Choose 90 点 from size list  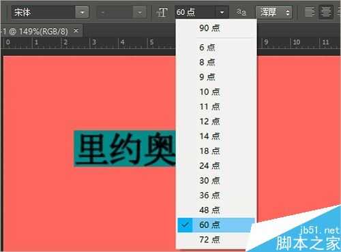coord(216,28)
